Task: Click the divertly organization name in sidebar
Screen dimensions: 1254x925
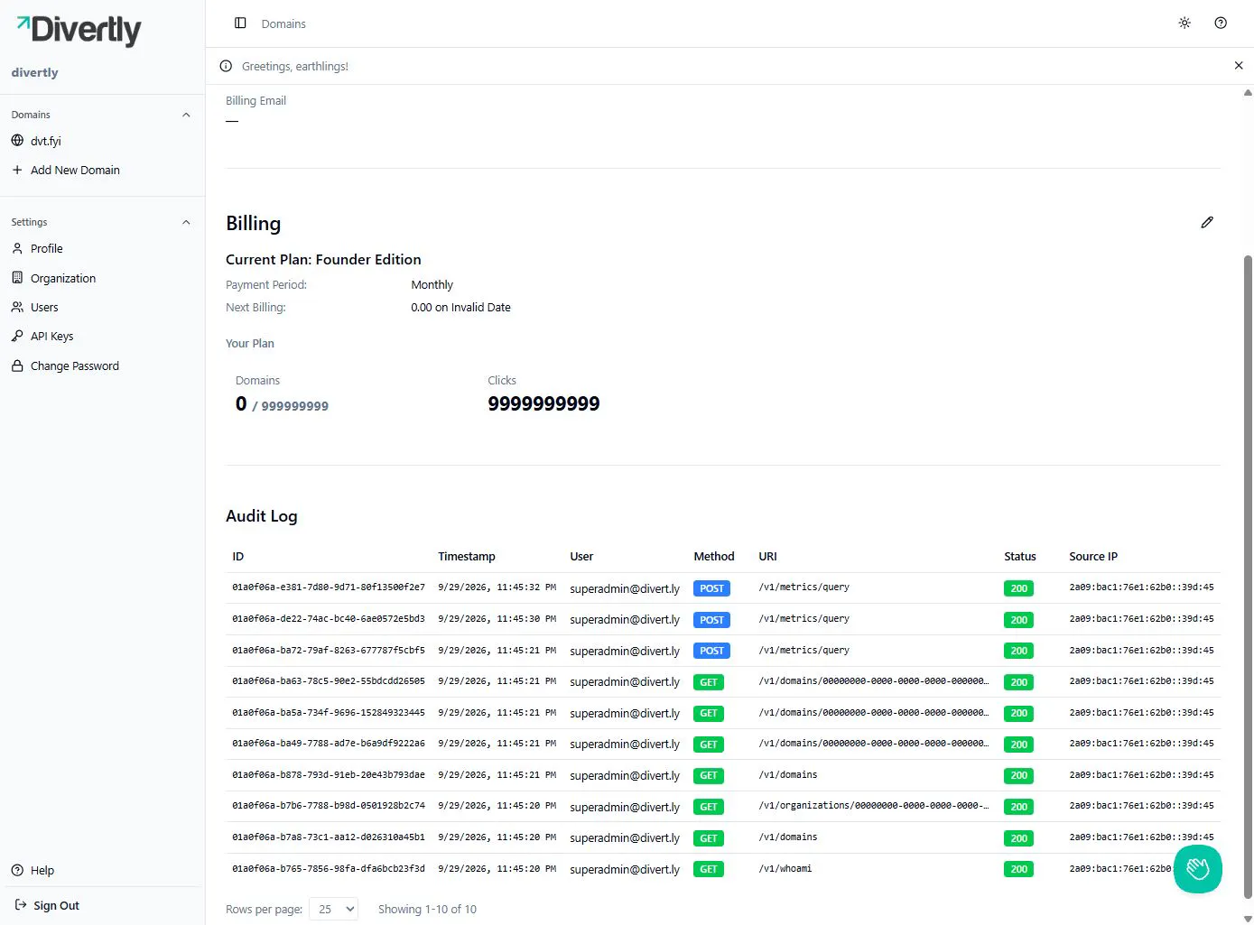Action: point(34,72)
